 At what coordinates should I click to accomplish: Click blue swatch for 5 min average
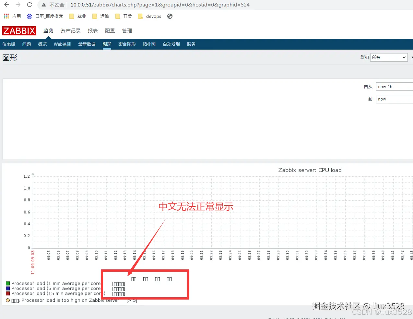[x=8, y=289]
